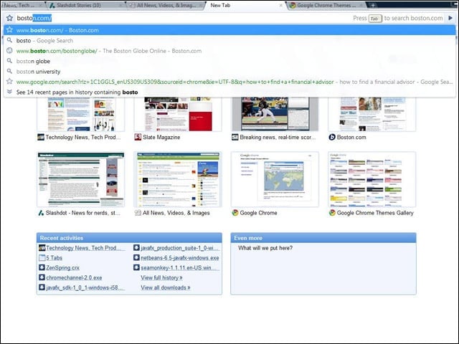Open 'See 14 recent pages in history' entry
459x344 pixels.
(x=229, y=92)
